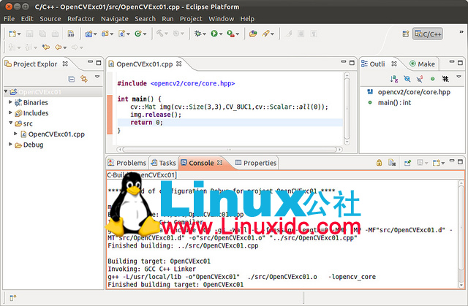Click the New Class green icon
Screen dimensions: 468x306
pyautogui.click(x=138, y=34)
